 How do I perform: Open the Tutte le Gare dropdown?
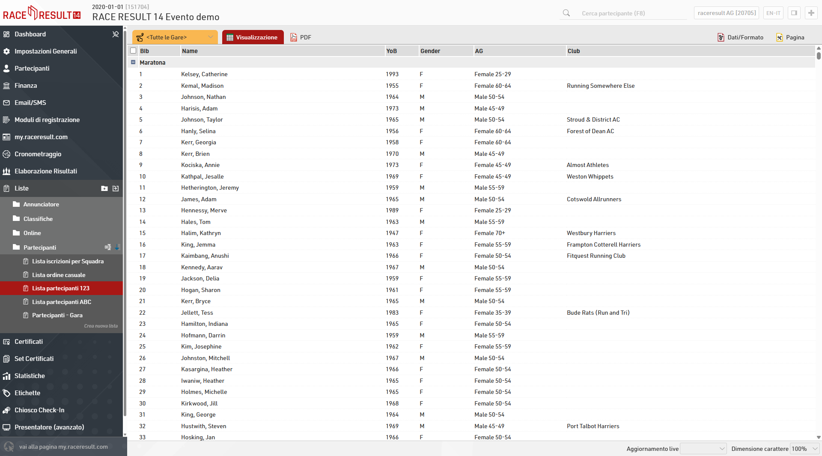click(x=175, y=37)
